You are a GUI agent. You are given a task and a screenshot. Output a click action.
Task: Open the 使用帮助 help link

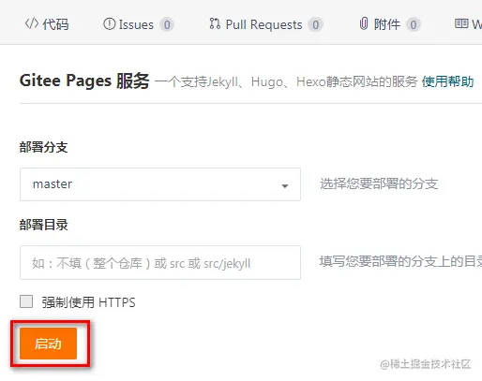pyautogui.click(x=447, y=81)
